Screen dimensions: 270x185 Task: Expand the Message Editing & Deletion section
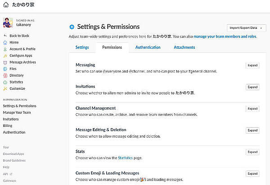pyautogui.click(x=252, y=130)
